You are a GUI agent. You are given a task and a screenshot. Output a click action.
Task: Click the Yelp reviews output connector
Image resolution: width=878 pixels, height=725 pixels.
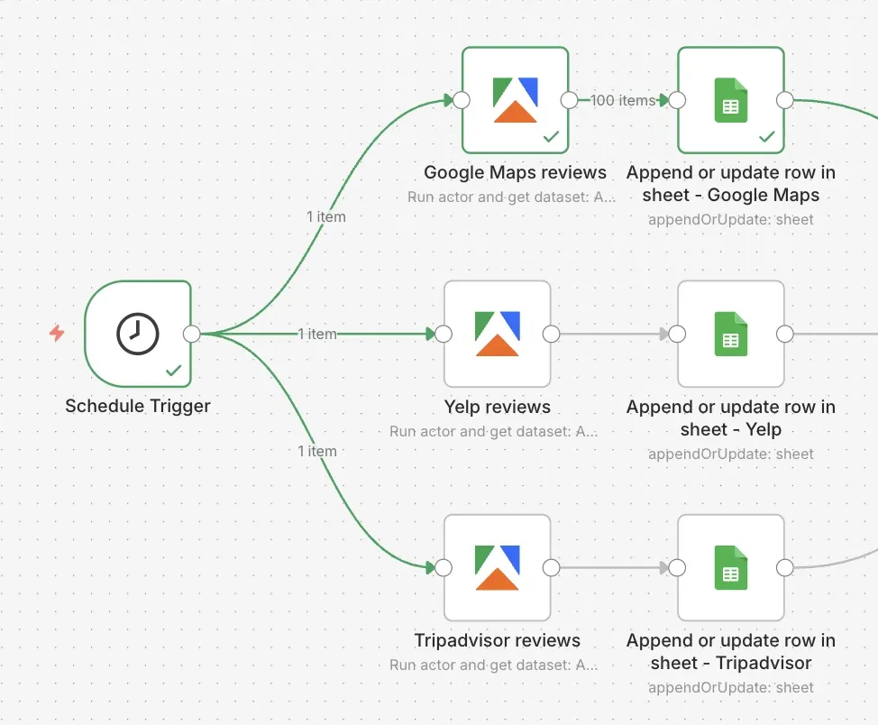pyautogui.click(x=551, y=334)
